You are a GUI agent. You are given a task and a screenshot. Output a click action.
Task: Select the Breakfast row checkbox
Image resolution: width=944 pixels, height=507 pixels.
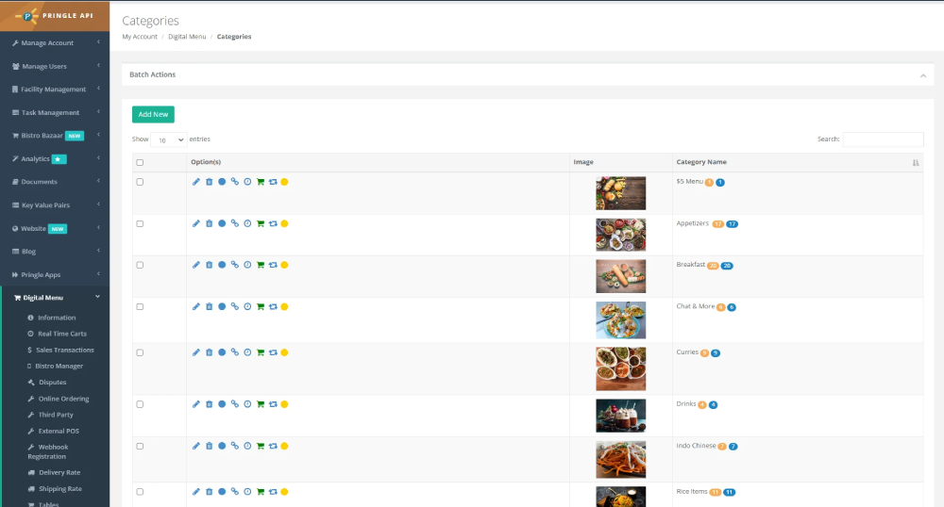(141, 265)
